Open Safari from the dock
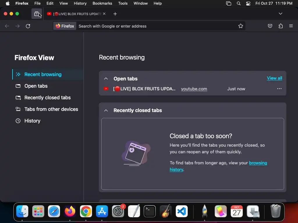 click(54, 211)
